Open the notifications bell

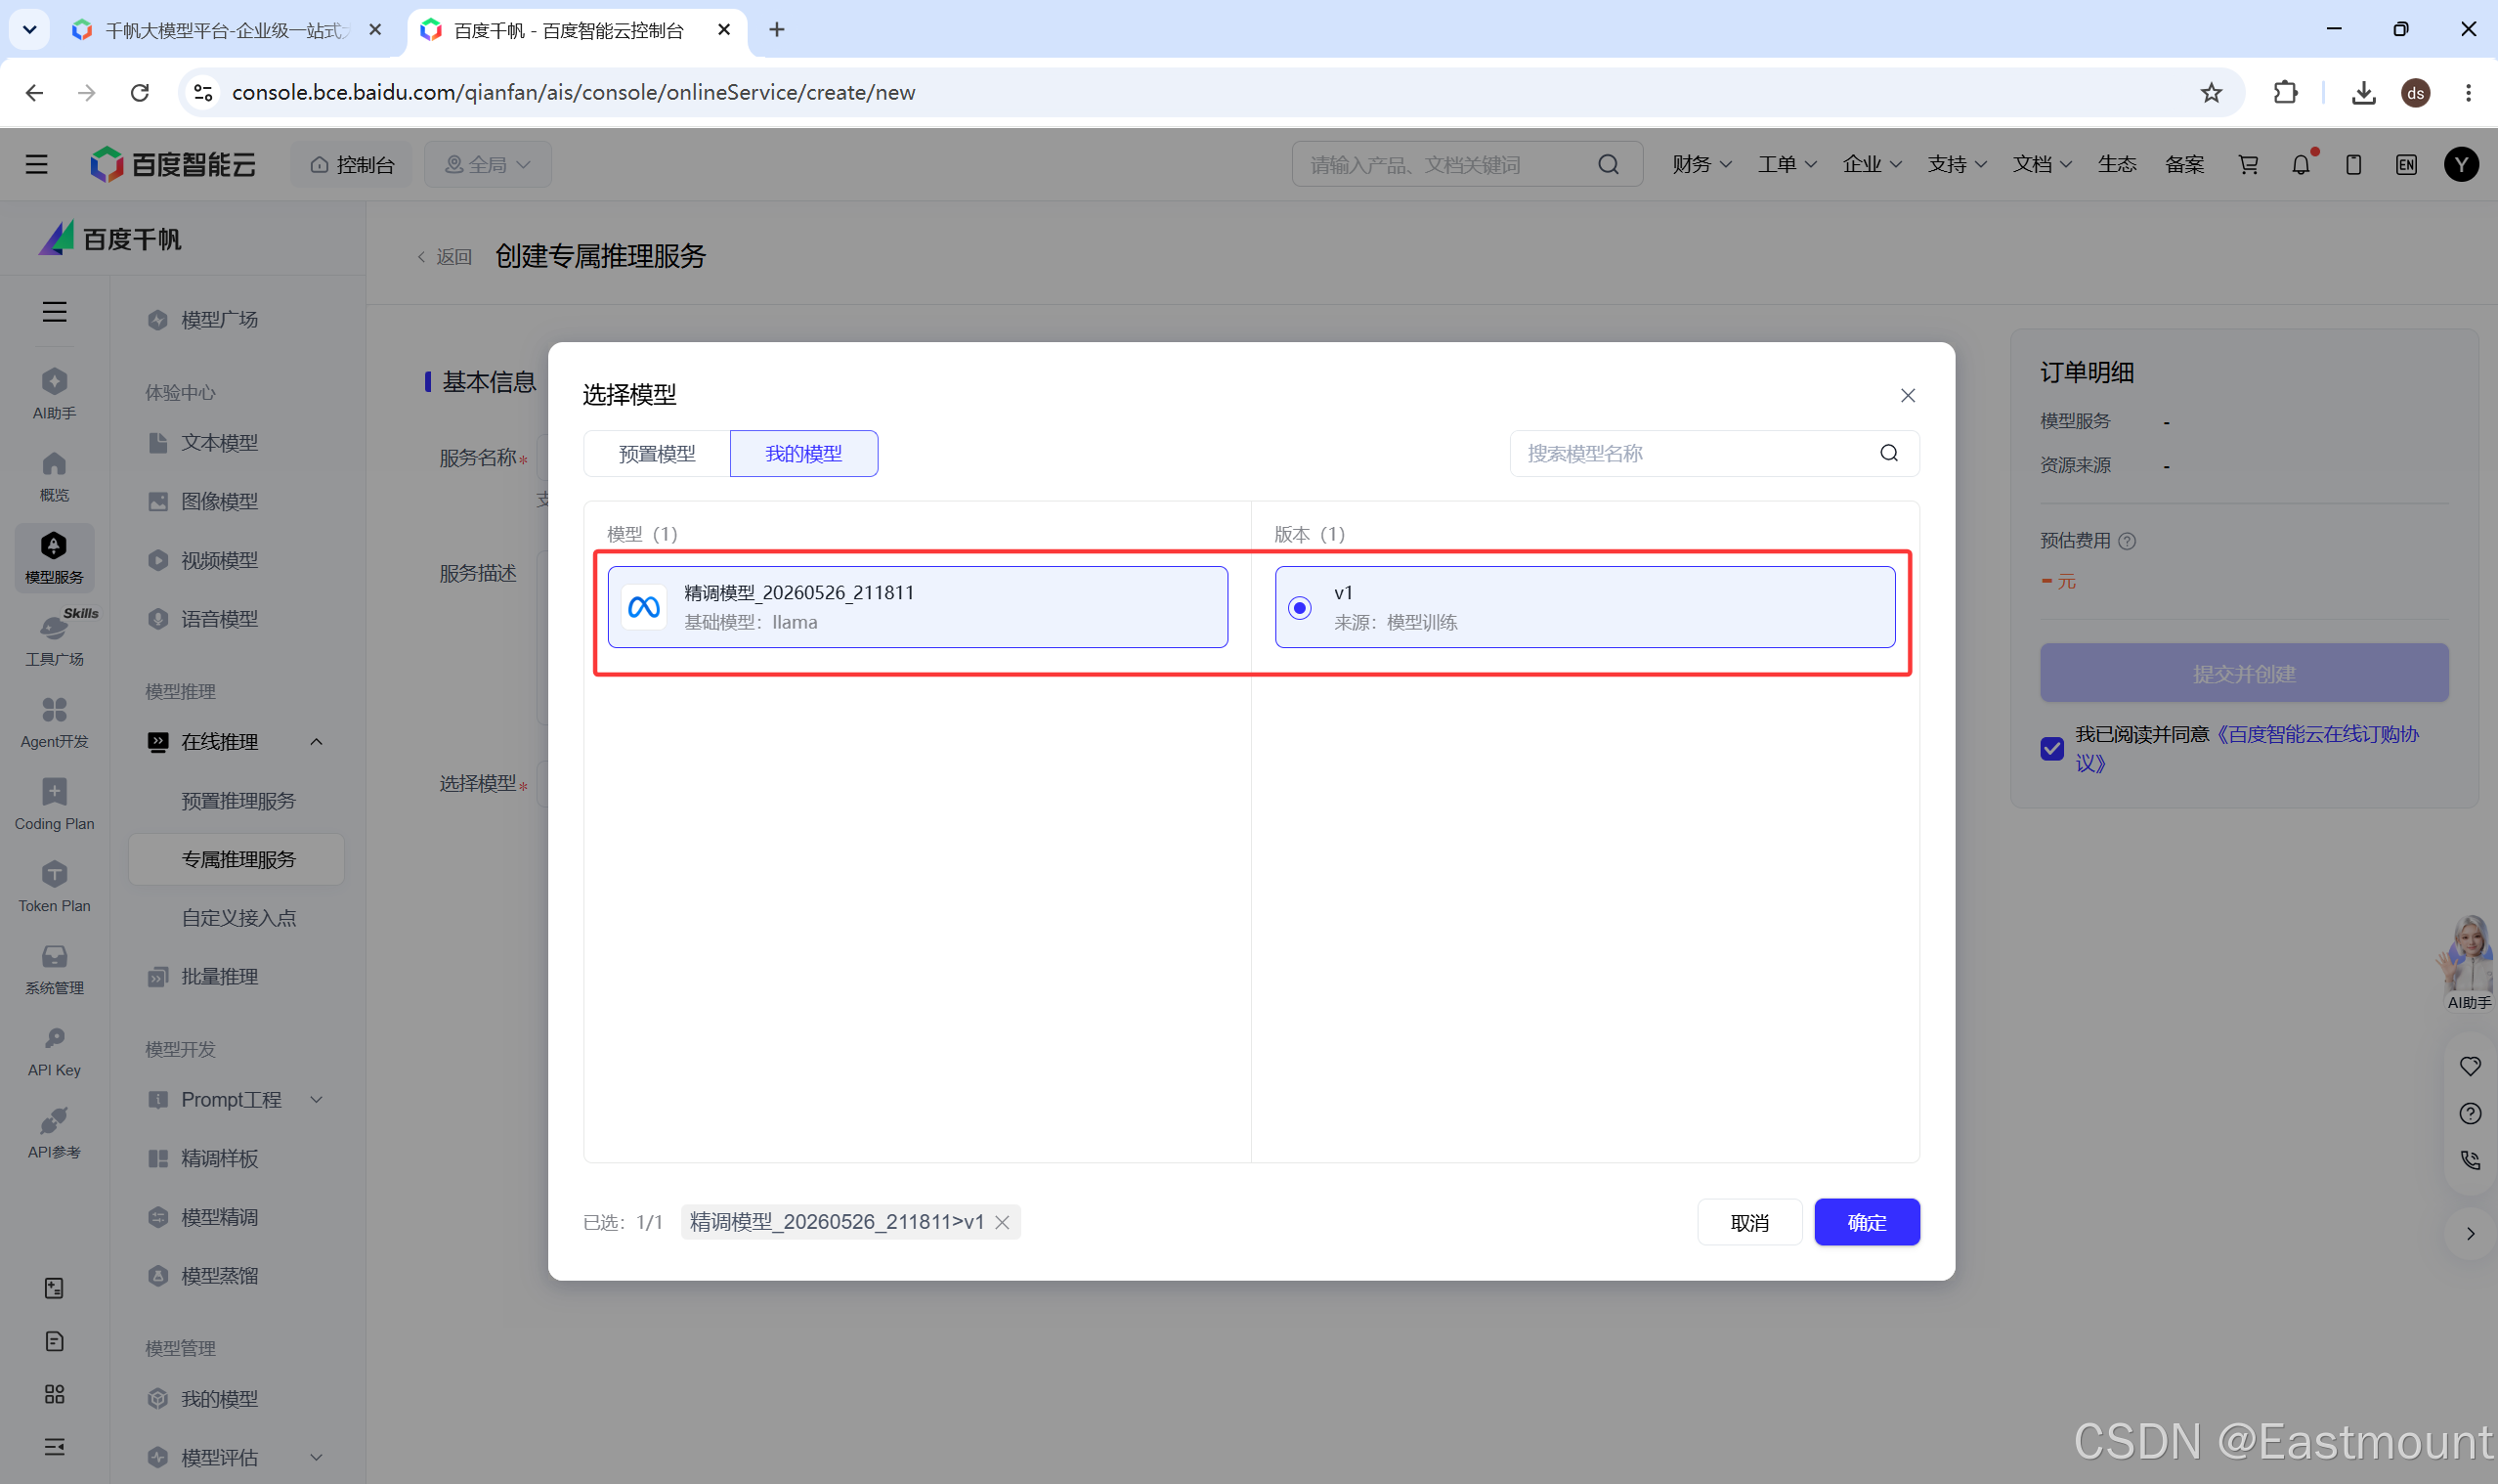pyautogui.click(x=2302, y=164)
